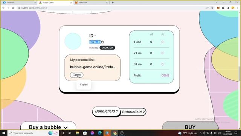Viewport: 241px width, 136px height.
Task: Click the page vertical scrollbar thumb
Action: tap(239, 74)
